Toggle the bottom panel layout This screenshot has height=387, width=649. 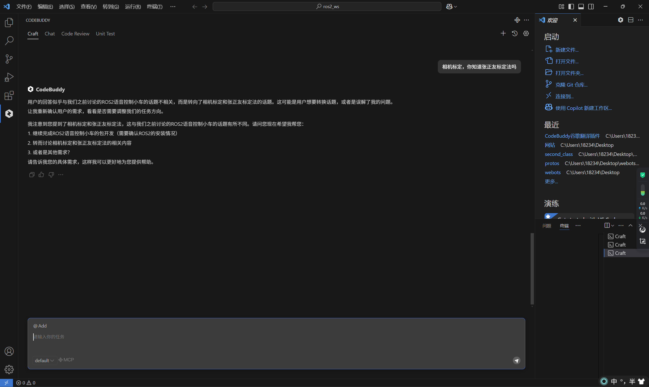coord(581,7)
